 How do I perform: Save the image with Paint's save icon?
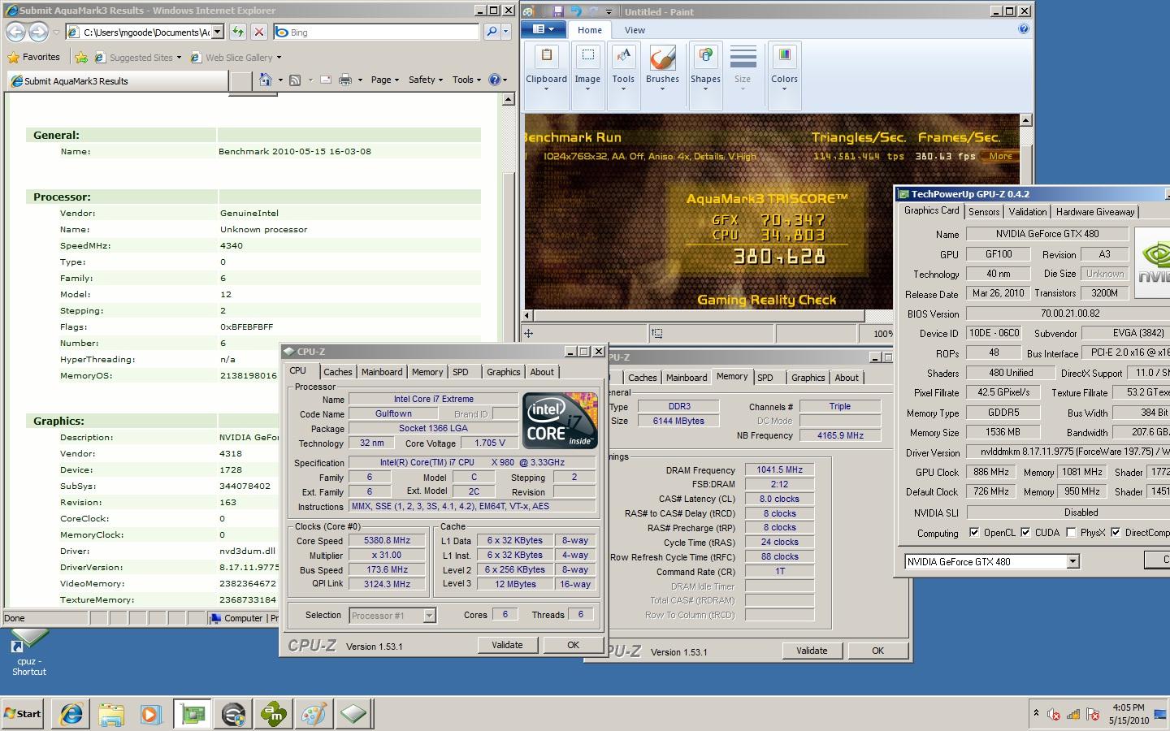coord(558,11)
